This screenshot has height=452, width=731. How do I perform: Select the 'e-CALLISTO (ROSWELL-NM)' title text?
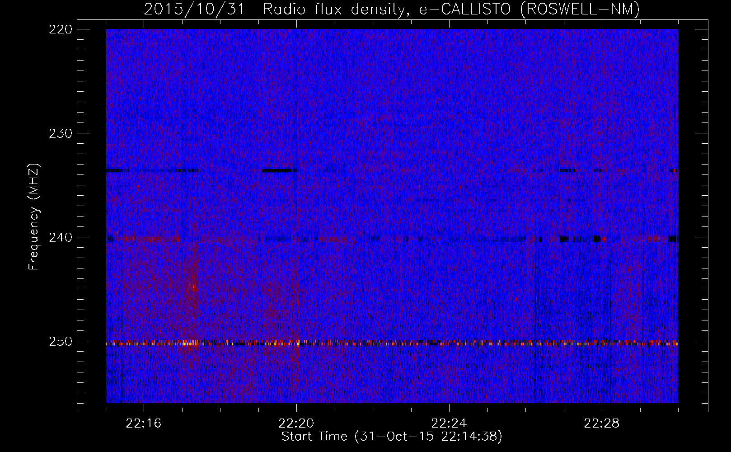point(530,9)
